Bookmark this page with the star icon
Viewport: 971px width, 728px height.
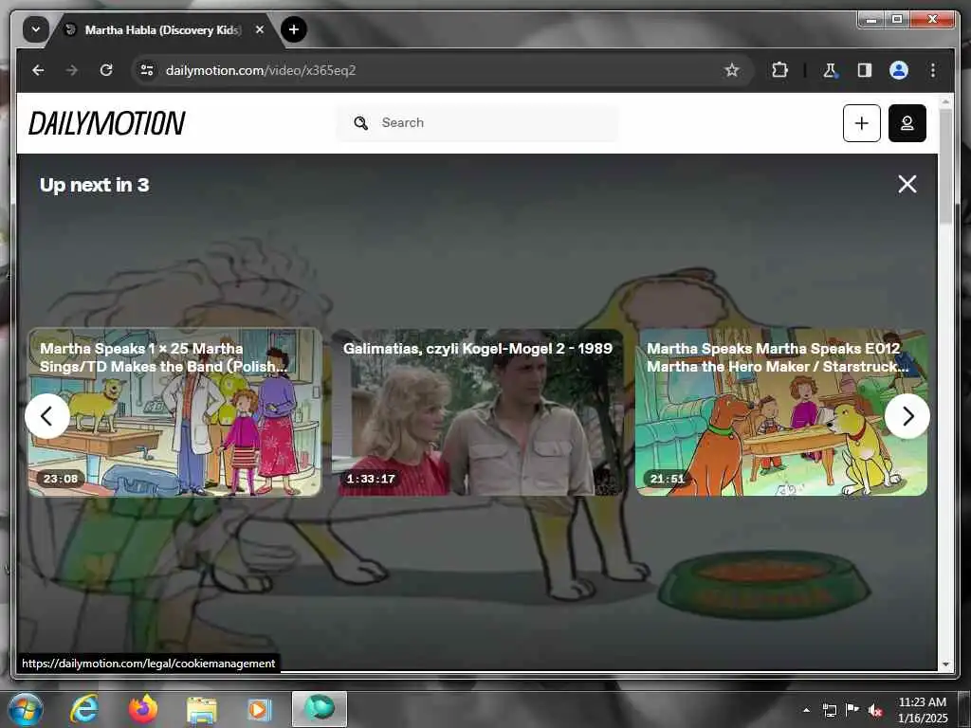tap(732, 70)
